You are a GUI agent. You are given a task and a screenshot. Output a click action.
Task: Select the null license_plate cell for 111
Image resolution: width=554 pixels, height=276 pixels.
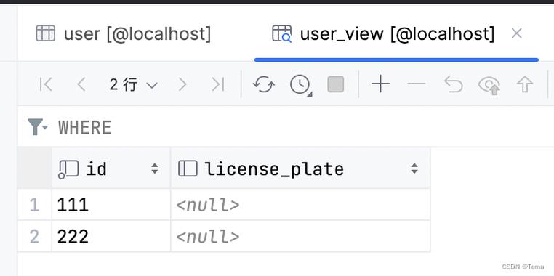pyautogui.click(x=300, y=205)
